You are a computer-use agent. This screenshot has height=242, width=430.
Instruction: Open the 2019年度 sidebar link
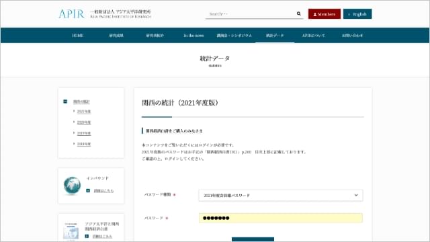coord(84,133)
